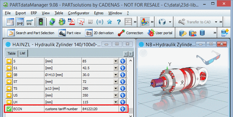
Task: Open dropdown for S value 85
Action: [116, 61]
